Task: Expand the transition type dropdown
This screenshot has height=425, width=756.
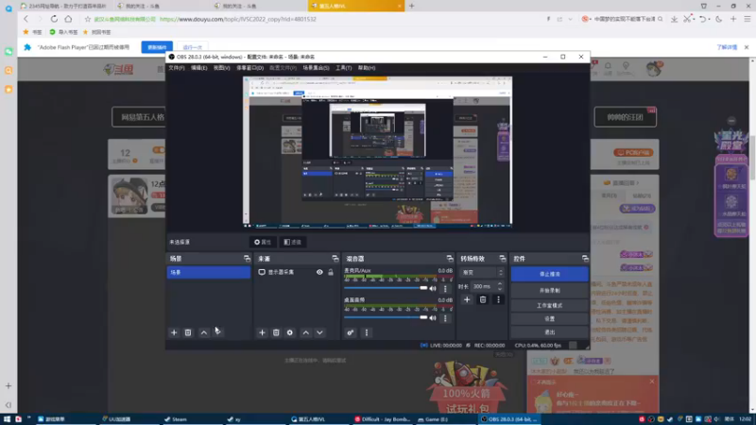Action: click(x=481, y=273)
